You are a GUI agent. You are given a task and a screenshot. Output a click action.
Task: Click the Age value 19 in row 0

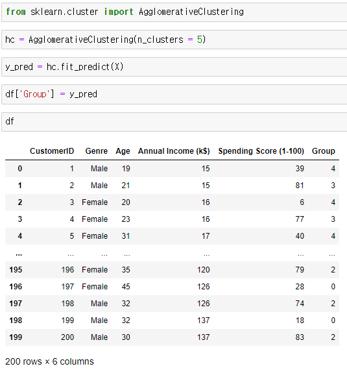126,169
